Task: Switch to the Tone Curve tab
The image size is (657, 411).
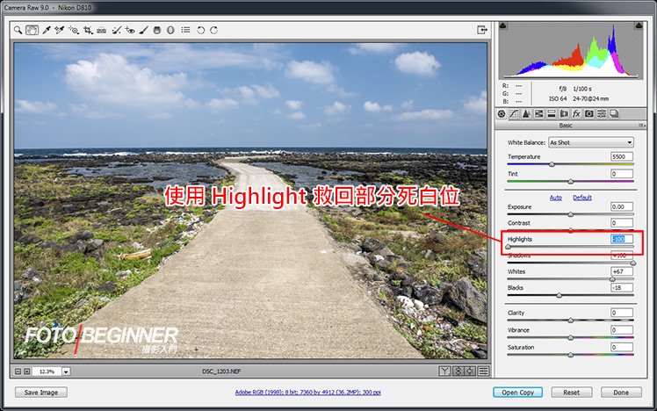Action: 514,113
